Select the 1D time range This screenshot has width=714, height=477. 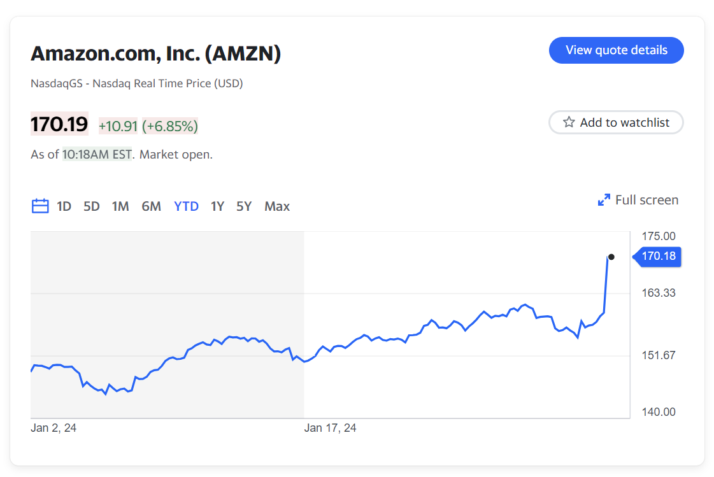click(64, 206)
